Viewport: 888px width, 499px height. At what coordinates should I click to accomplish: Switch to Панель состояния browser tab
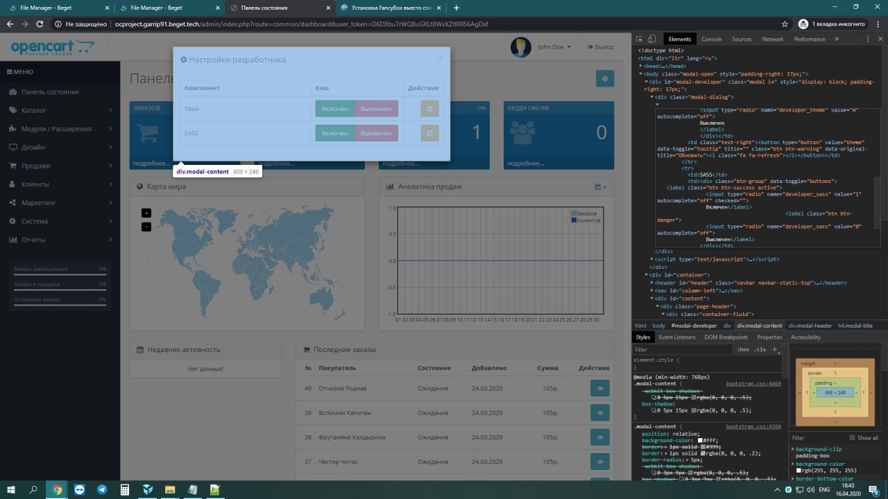point(279,8)
